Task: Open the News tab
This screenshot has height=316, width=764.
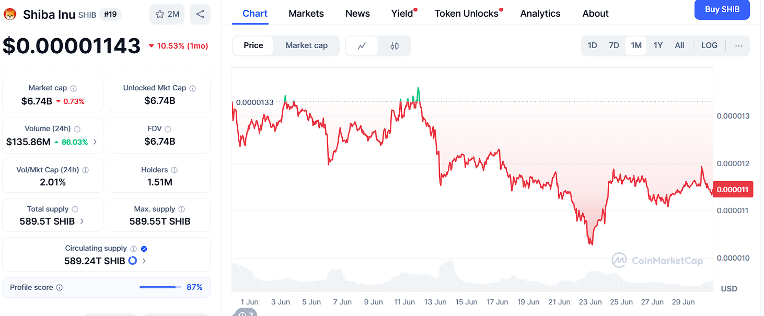Action: point(357,14)
